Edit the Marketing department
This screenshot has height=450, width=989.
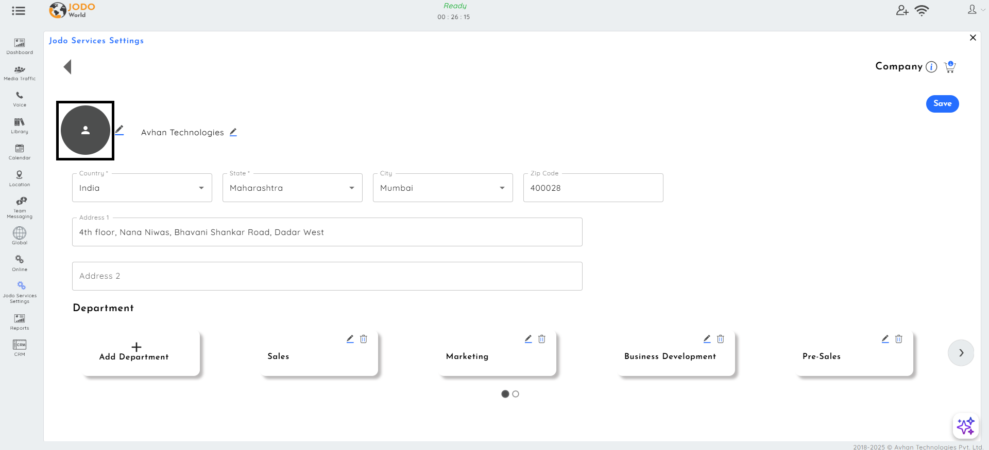[x=528, y=339]
